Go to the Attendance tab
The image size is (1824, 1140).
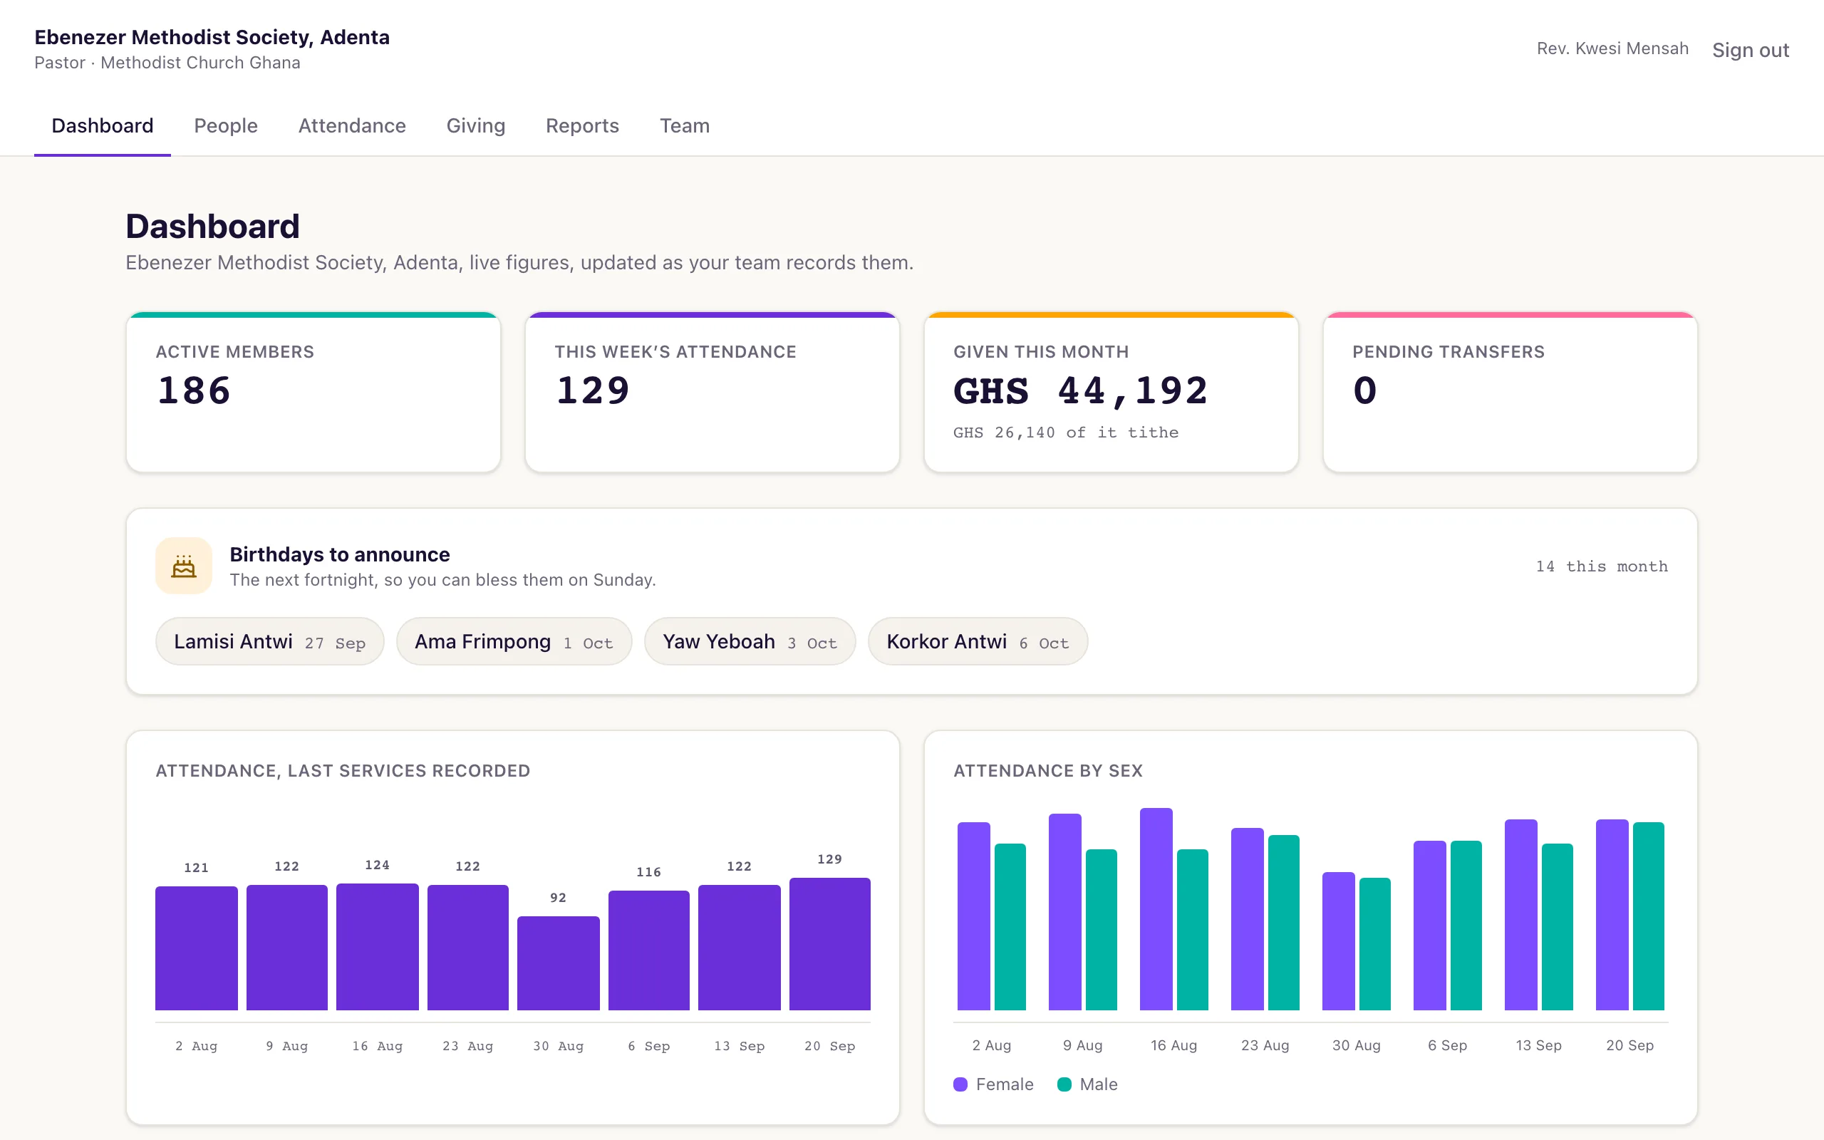point(352,125)
